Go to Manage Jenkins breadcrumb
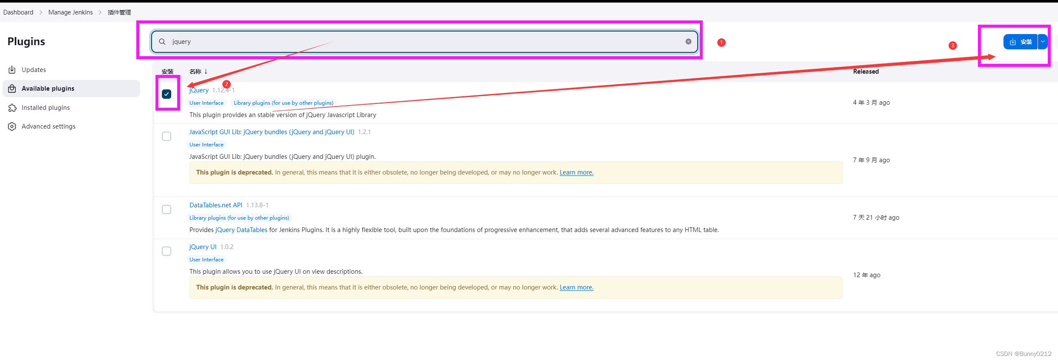 [71, 12]
